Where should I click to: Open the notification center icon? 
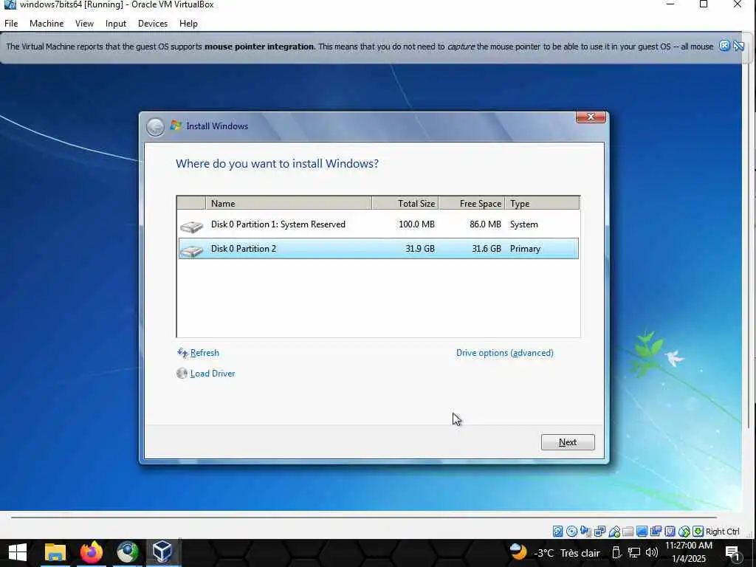[x=732, y=552]
